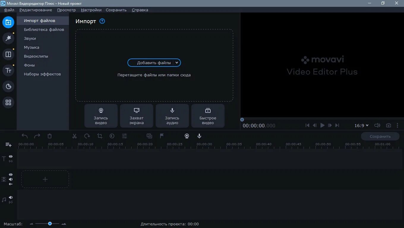The width and height of the screenshot is (404, 228).
Task: Click the Захват экрана button
Action: coord(137,116)
